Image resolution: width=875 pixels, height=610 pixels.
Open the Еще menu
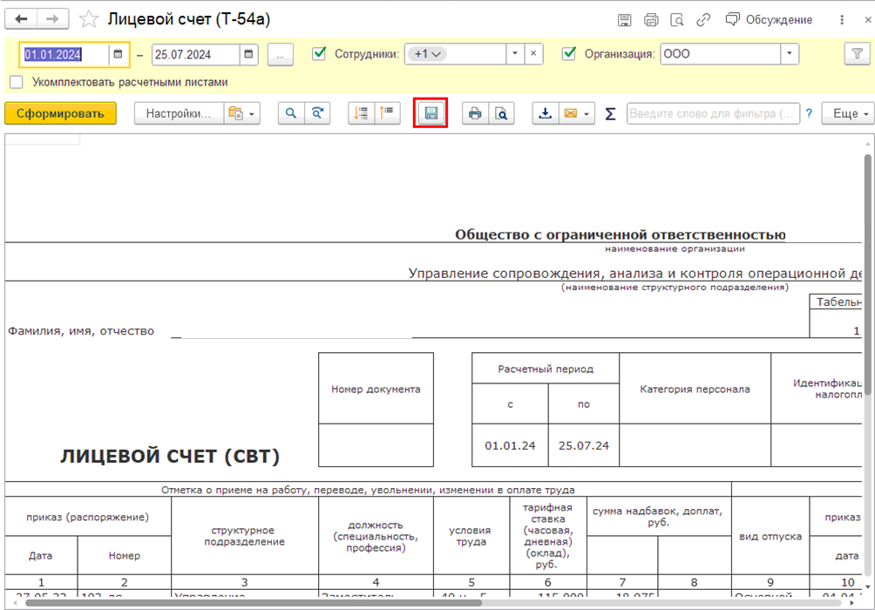click(851, 113)
